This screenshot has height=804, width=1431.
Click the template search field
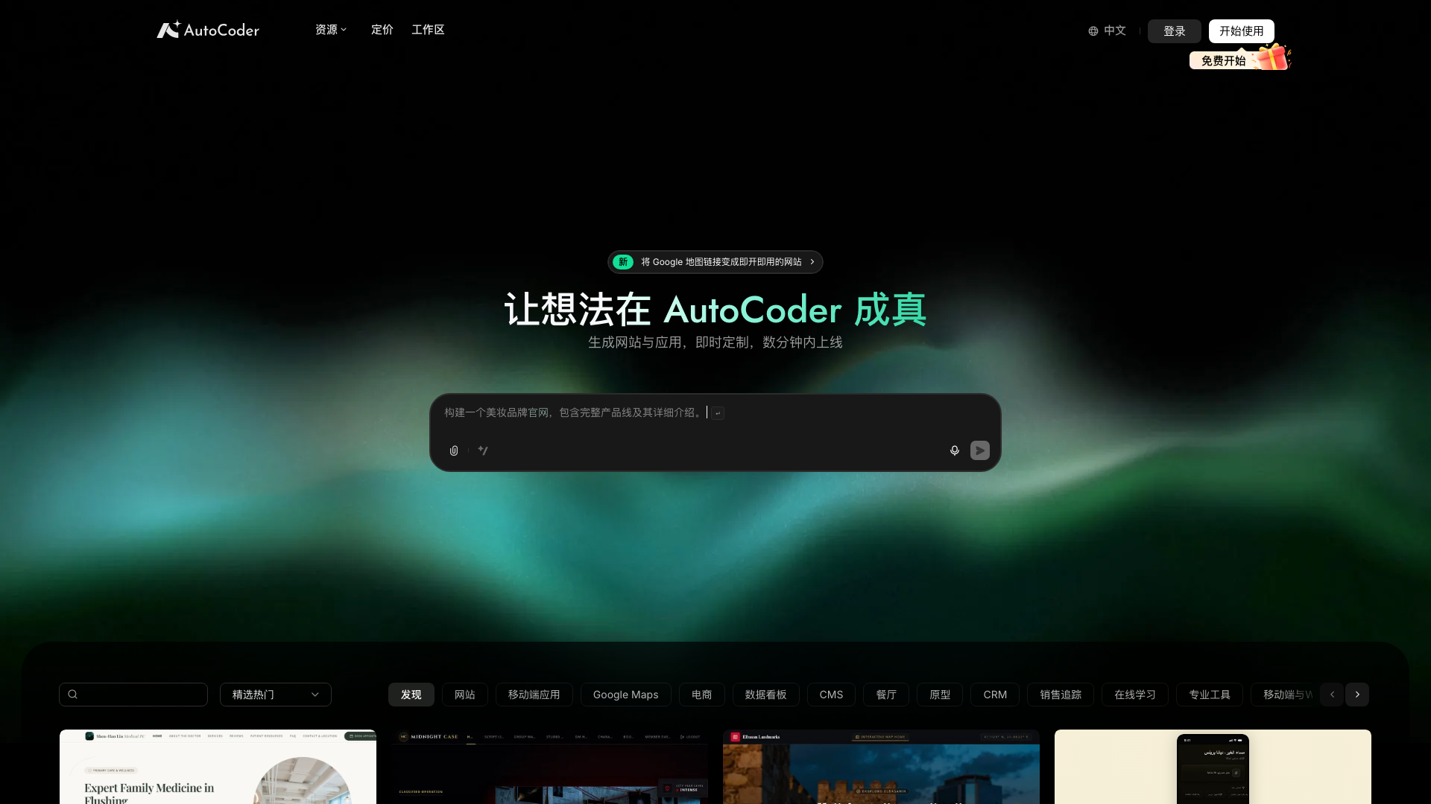coord(133,695)
